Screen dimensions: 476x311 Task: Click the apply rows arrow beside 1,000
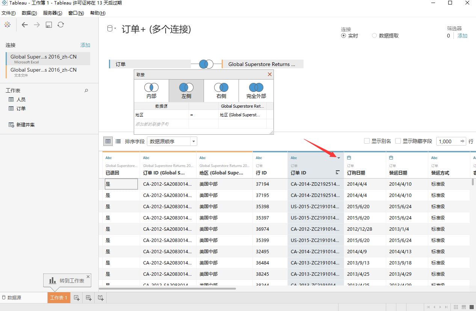462,141
